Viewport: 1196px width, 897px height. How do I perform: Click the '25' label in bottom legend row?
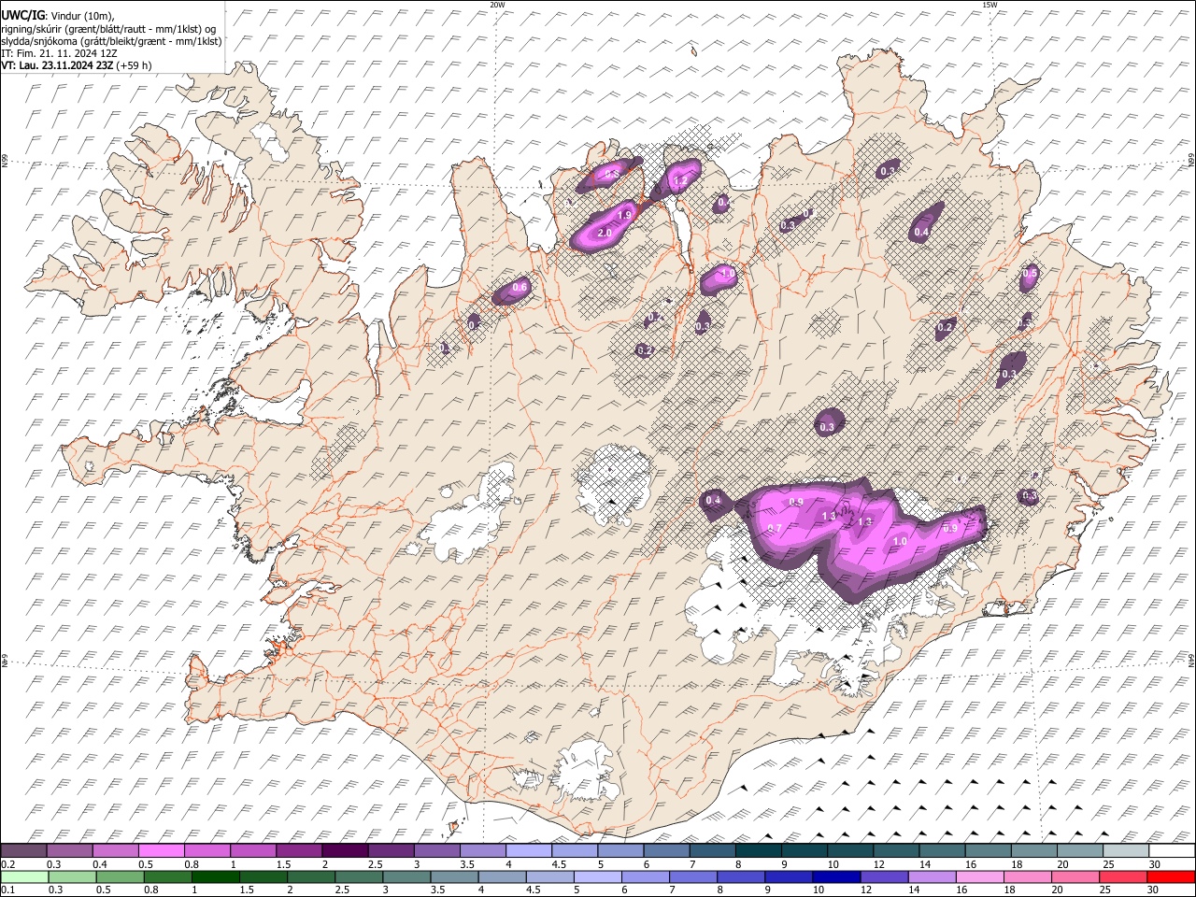(x=1107, y=890)
